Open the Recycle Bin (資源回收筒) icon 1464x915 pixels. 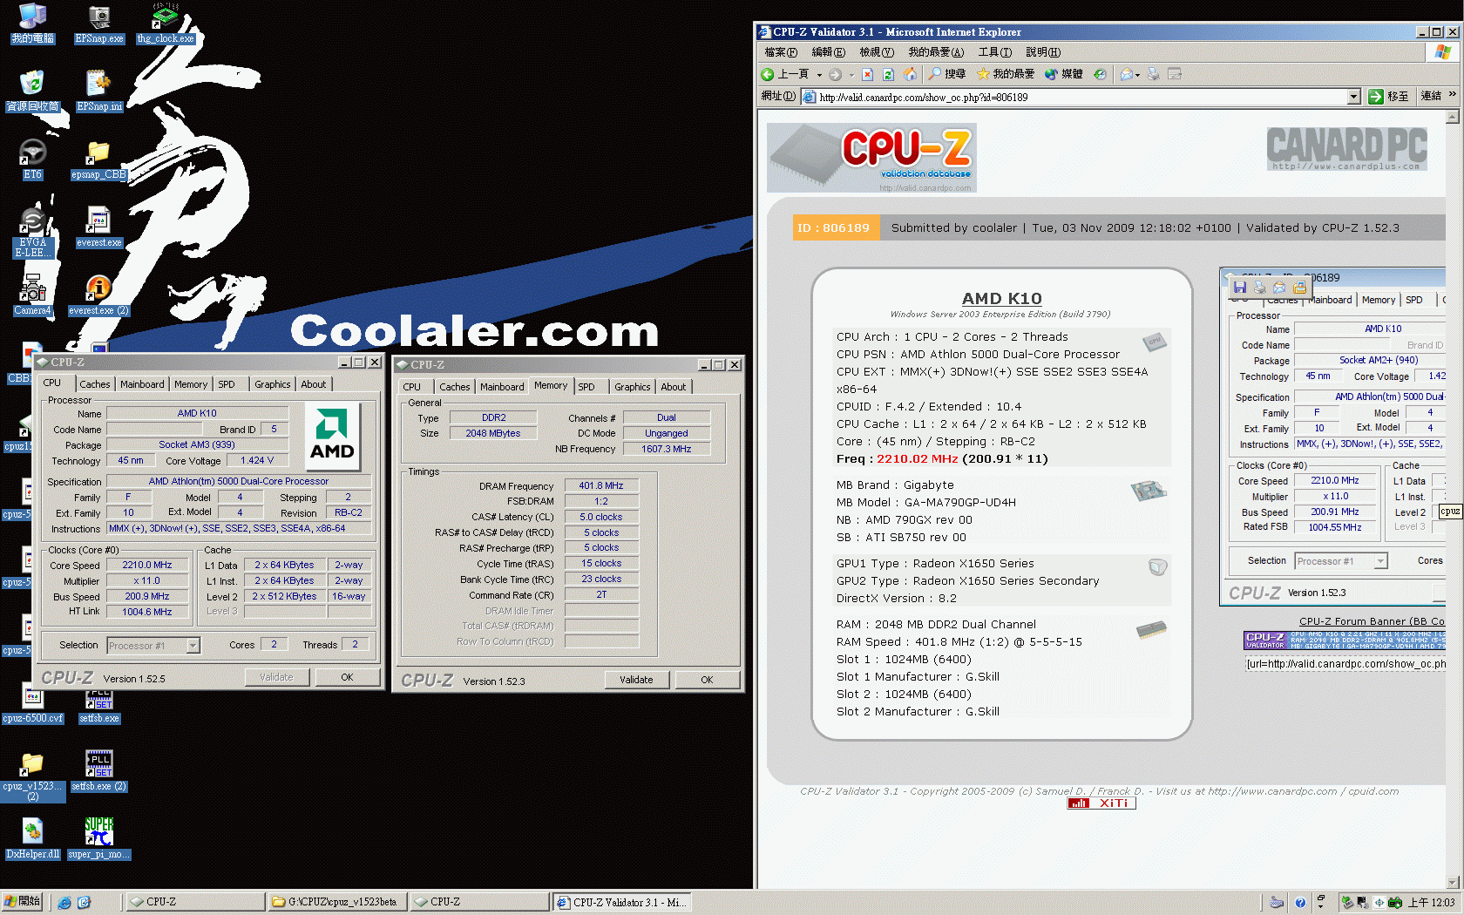click(32, 91)
